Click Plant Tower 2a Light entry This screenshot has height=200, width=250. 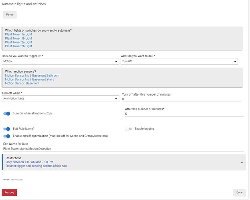coord(18,42)
